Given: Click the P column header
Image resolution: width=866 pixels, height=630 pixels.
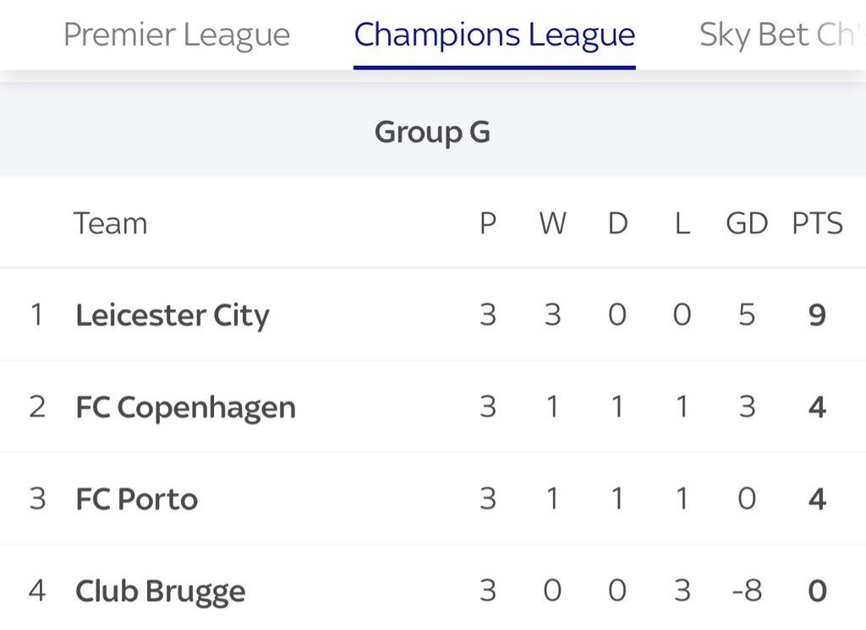Looking at the screenshot, I should tap(488, 223).
